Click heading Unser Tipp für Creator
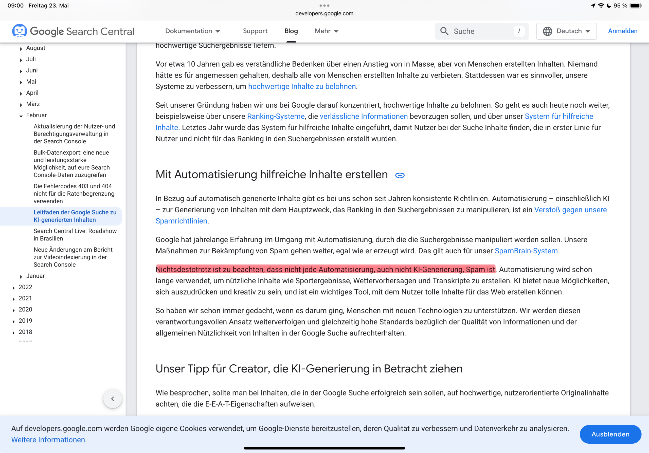Viewport: 649px width, 453px height. coord(309,369)
